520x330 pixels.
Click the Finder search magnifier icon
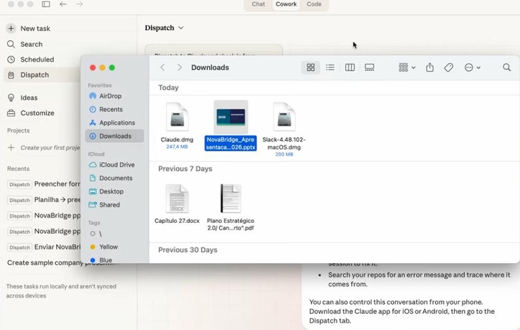[506, 68]
